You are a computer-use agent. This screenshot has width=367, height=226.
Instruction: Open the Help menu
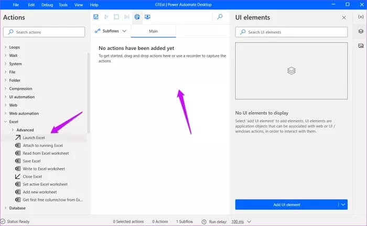[x=94, y=5]
